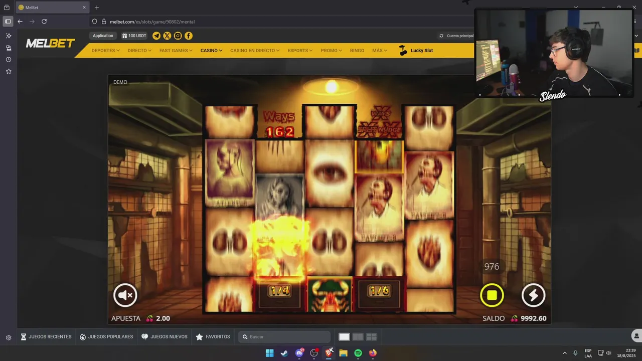Open the tab overview button in title bar
The image size is (642, 361).
(7, 8)
